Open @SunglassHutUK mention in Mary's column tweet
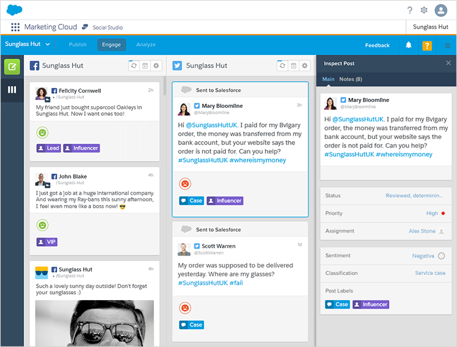457x347 pixels. (211, 125)
